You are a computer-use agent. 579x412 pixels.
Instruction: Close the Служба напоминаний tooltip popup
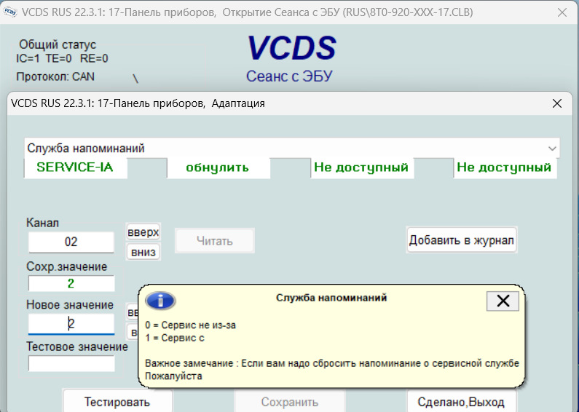coord(503,301)
